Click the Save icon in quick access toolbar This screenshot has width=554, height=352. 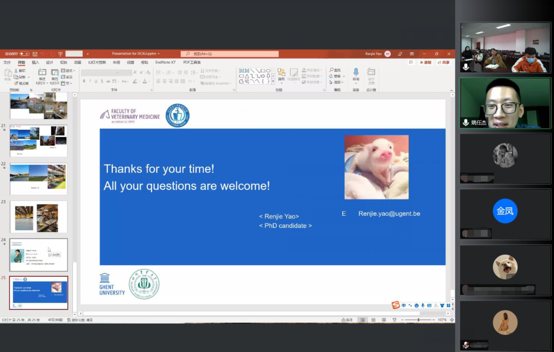coord(35,54)
